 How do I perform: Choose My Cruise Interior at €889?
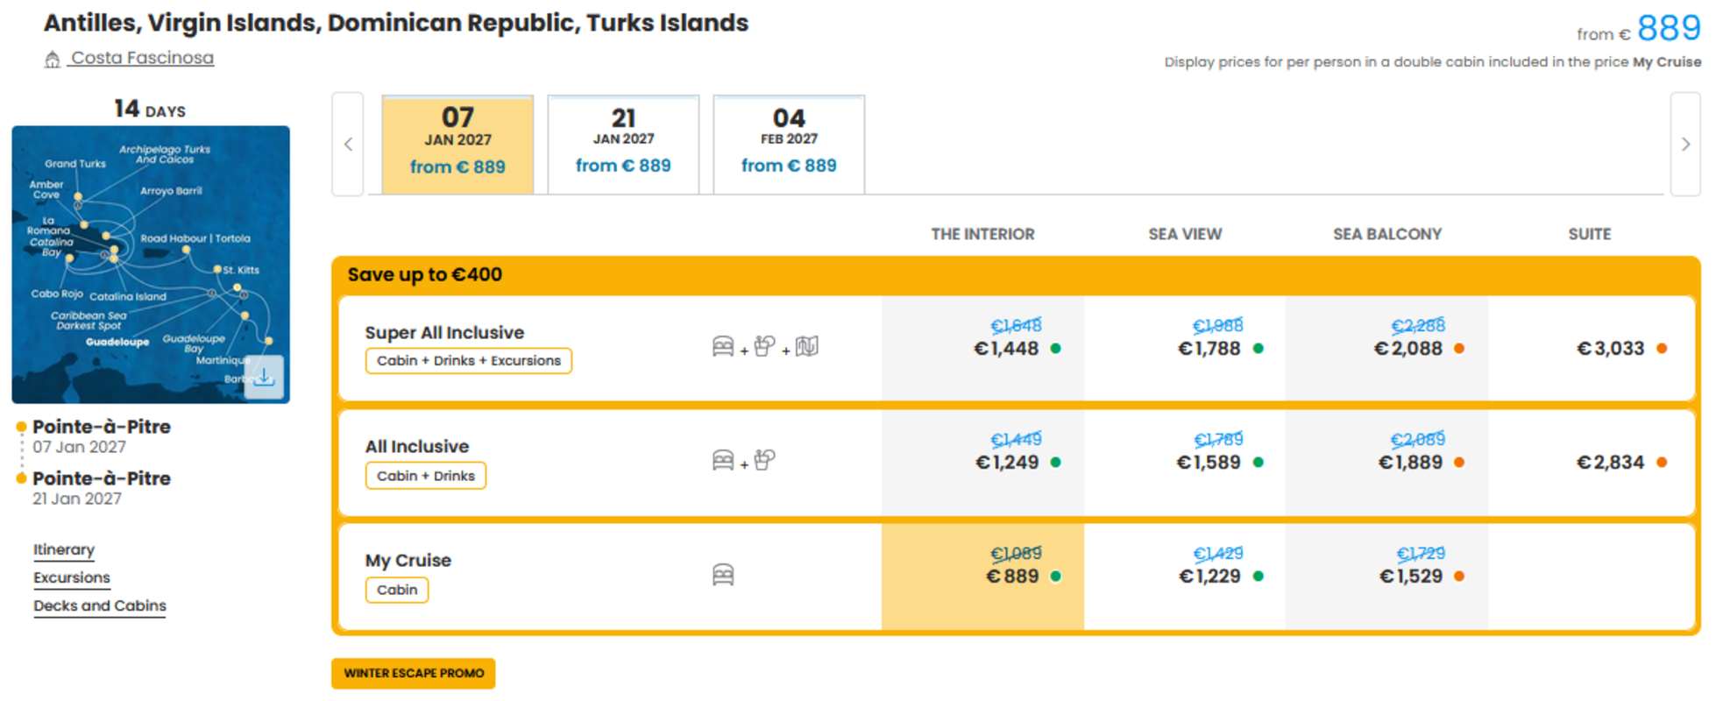[982, 577]
